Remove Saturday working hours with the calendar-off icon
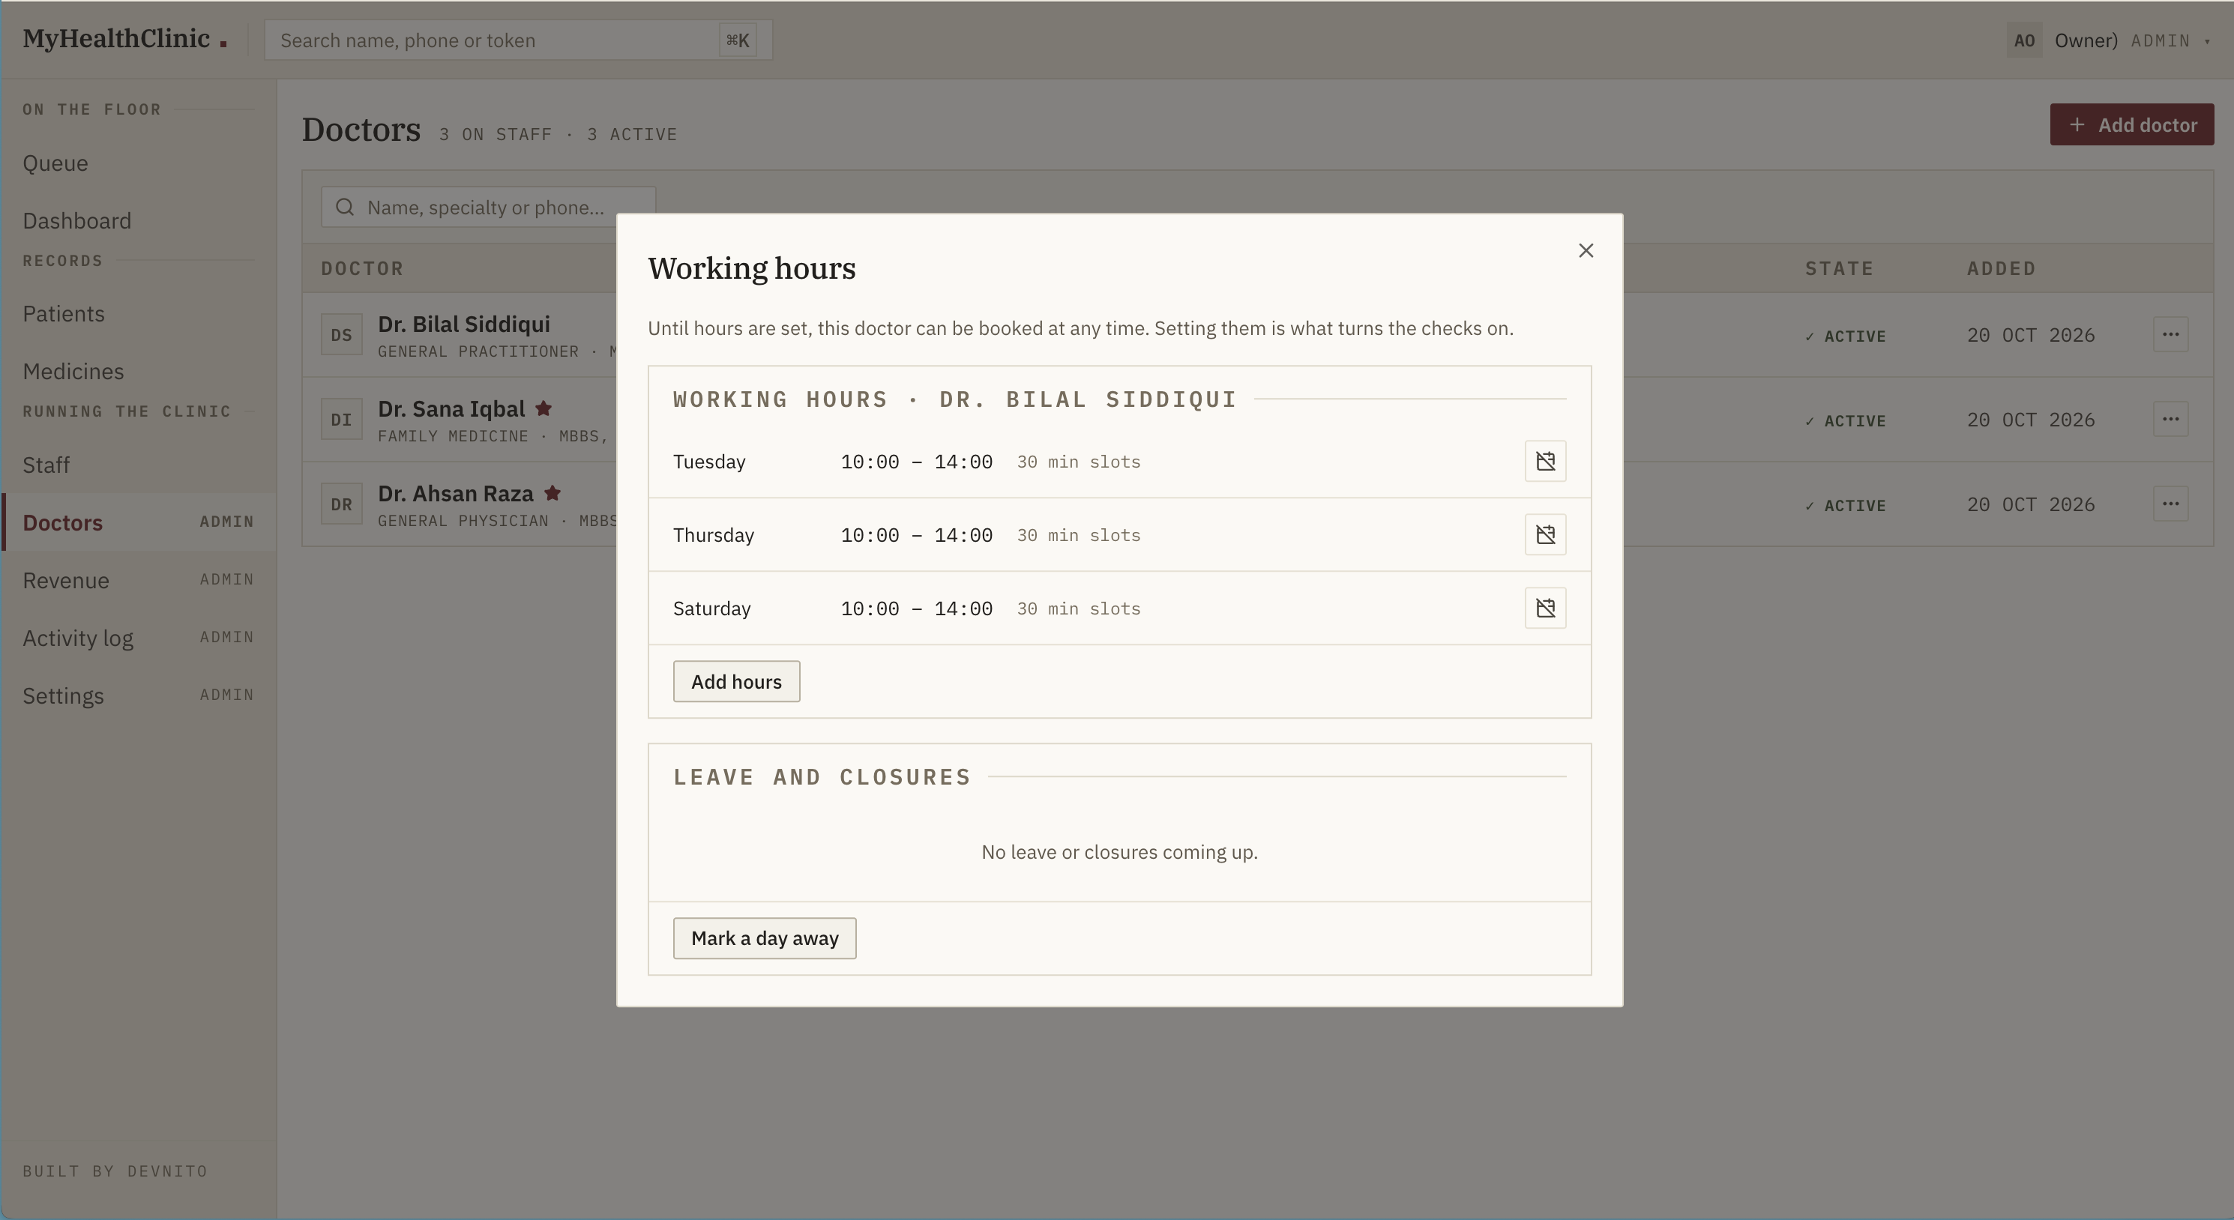Screen dimensions: 2234x1220 [x=1545, y=608]
